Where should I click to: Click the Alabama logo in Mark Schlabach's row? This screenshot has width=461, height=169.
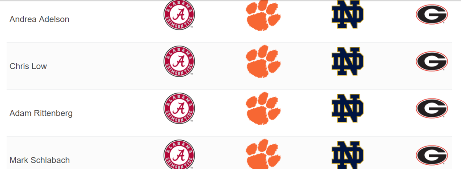[x=179, y=154]
